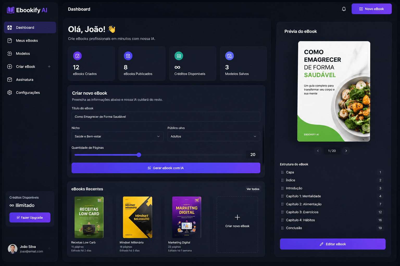Click drag handle icon for Conclusão
This screenshot has width=400, height=266.
282,228
